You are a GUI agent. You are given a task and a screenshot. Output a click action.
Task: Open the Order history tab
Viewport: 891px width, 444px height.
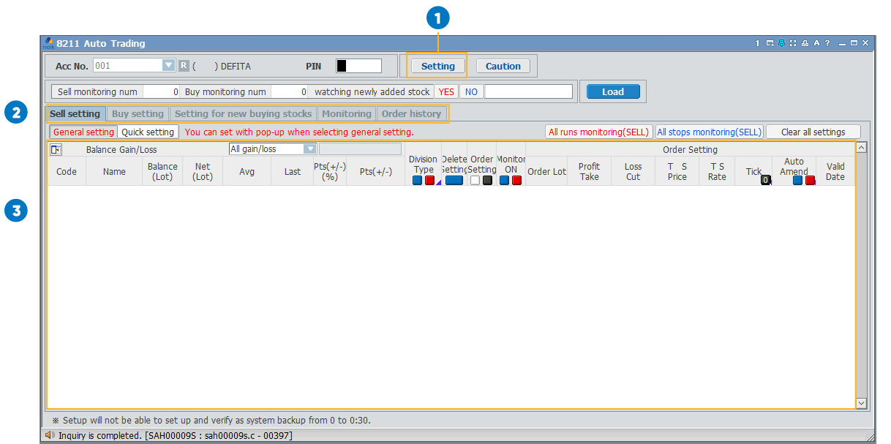[411, 114]
